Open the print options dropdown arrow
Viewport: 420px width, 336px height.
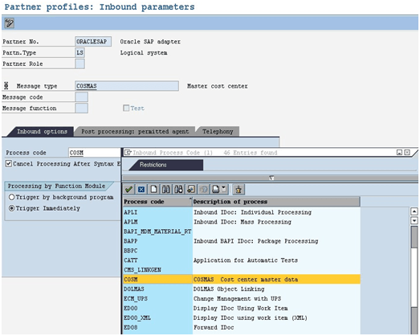tap(224, 189)
